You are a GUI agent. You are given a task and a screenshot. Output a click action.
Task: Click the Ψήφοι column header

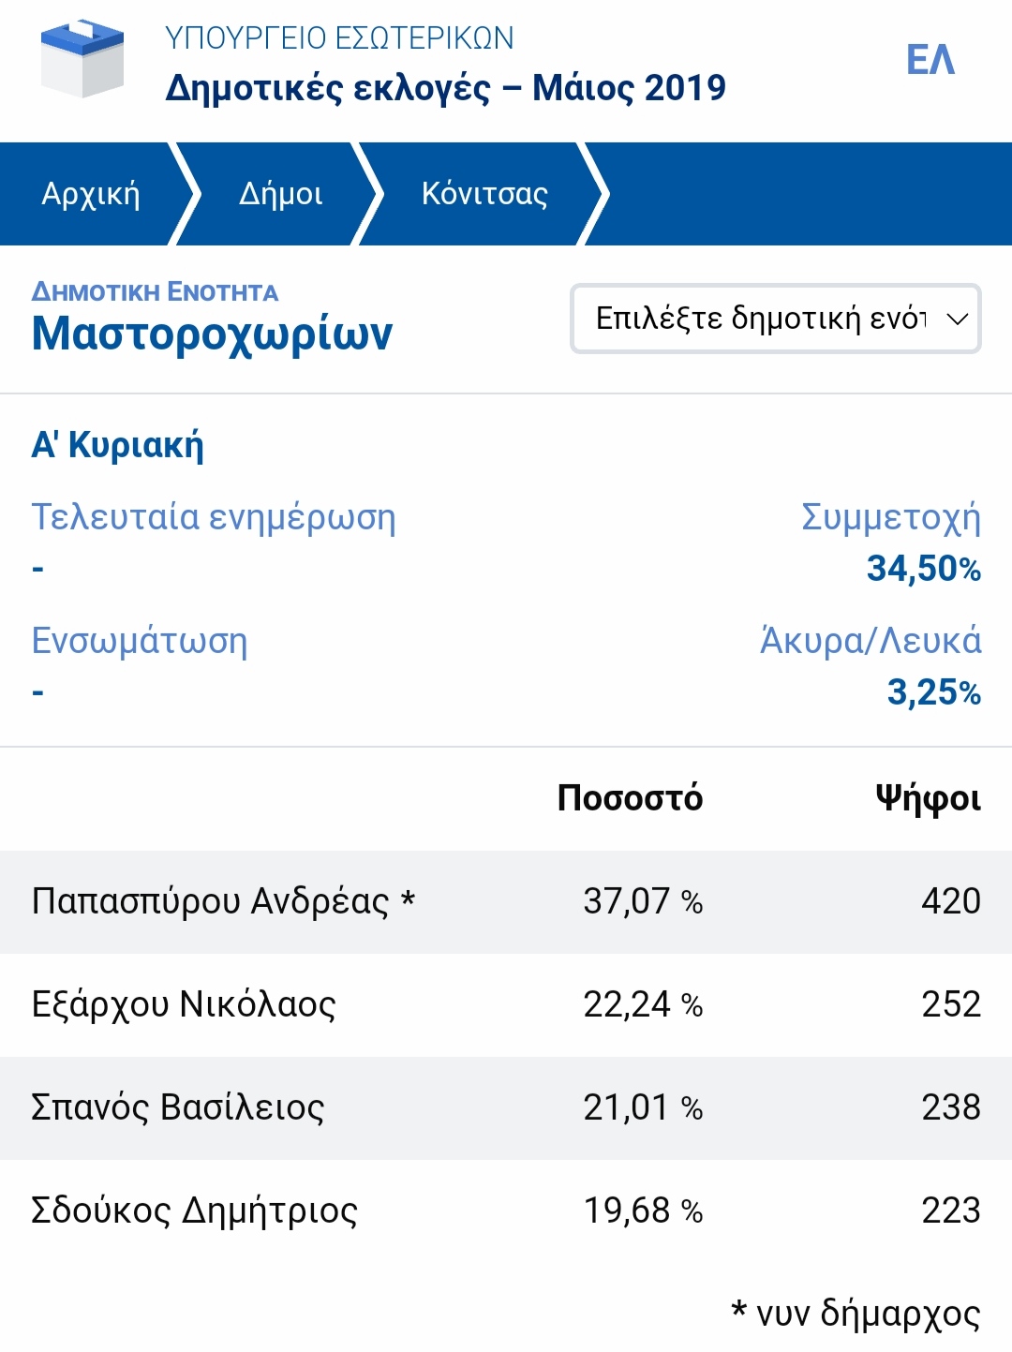[x=928, y=798]
